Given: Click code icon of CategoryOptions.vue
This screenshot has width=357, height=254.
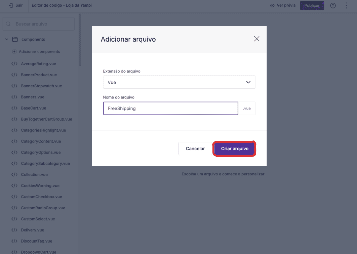Looking at the screenshot, I should tap(14, 153).
